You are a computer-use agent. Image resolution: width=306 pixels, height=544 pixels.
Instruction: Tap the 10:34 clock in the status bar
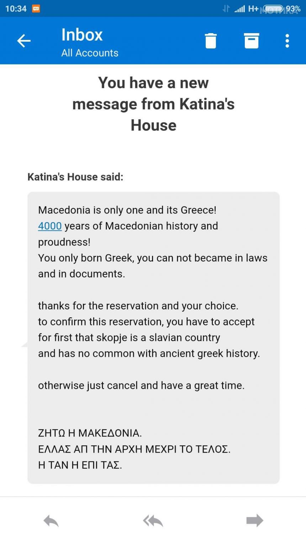point(16,9)
